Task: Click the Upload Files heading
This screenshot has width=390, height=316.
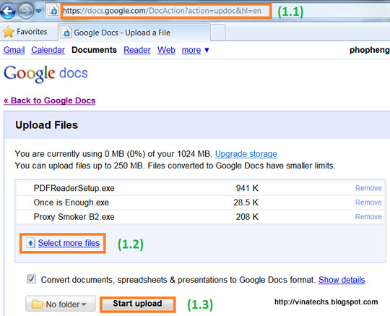Action: tap(46, 125)
